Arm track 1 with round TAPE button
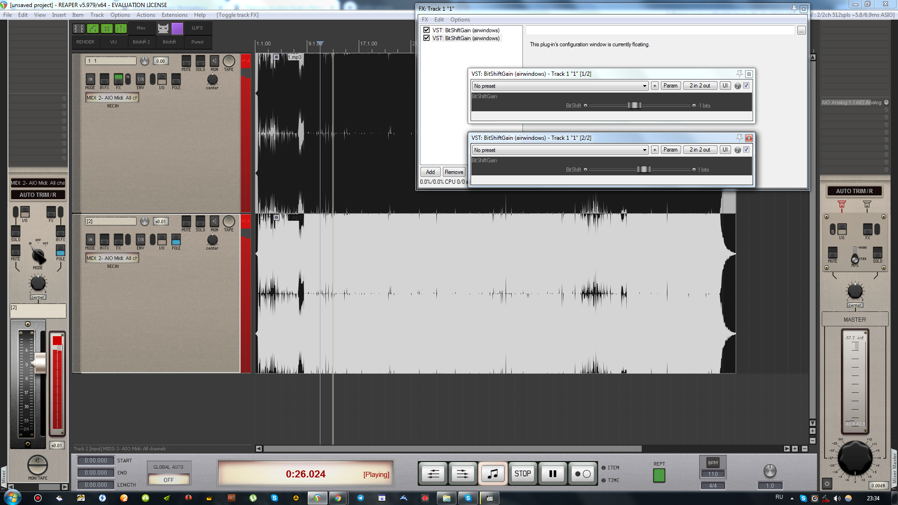Image resolution: width=898 pixels, height=505 pixels. pos(229,61)
